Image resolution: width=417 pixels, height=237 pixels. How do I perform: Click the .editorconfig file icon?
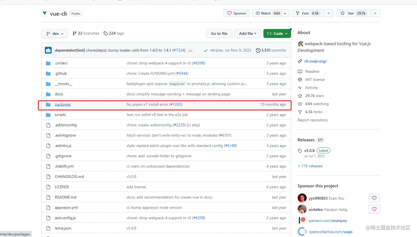48,125
